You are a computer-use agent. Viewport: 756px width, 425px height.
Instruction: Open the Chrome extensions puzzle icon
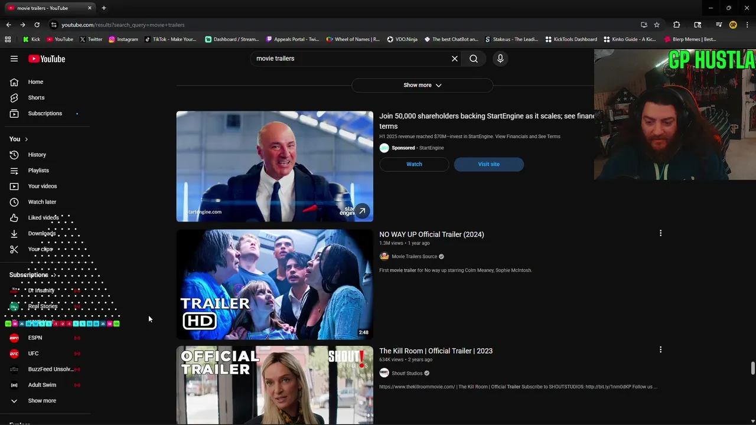(677, 25)
